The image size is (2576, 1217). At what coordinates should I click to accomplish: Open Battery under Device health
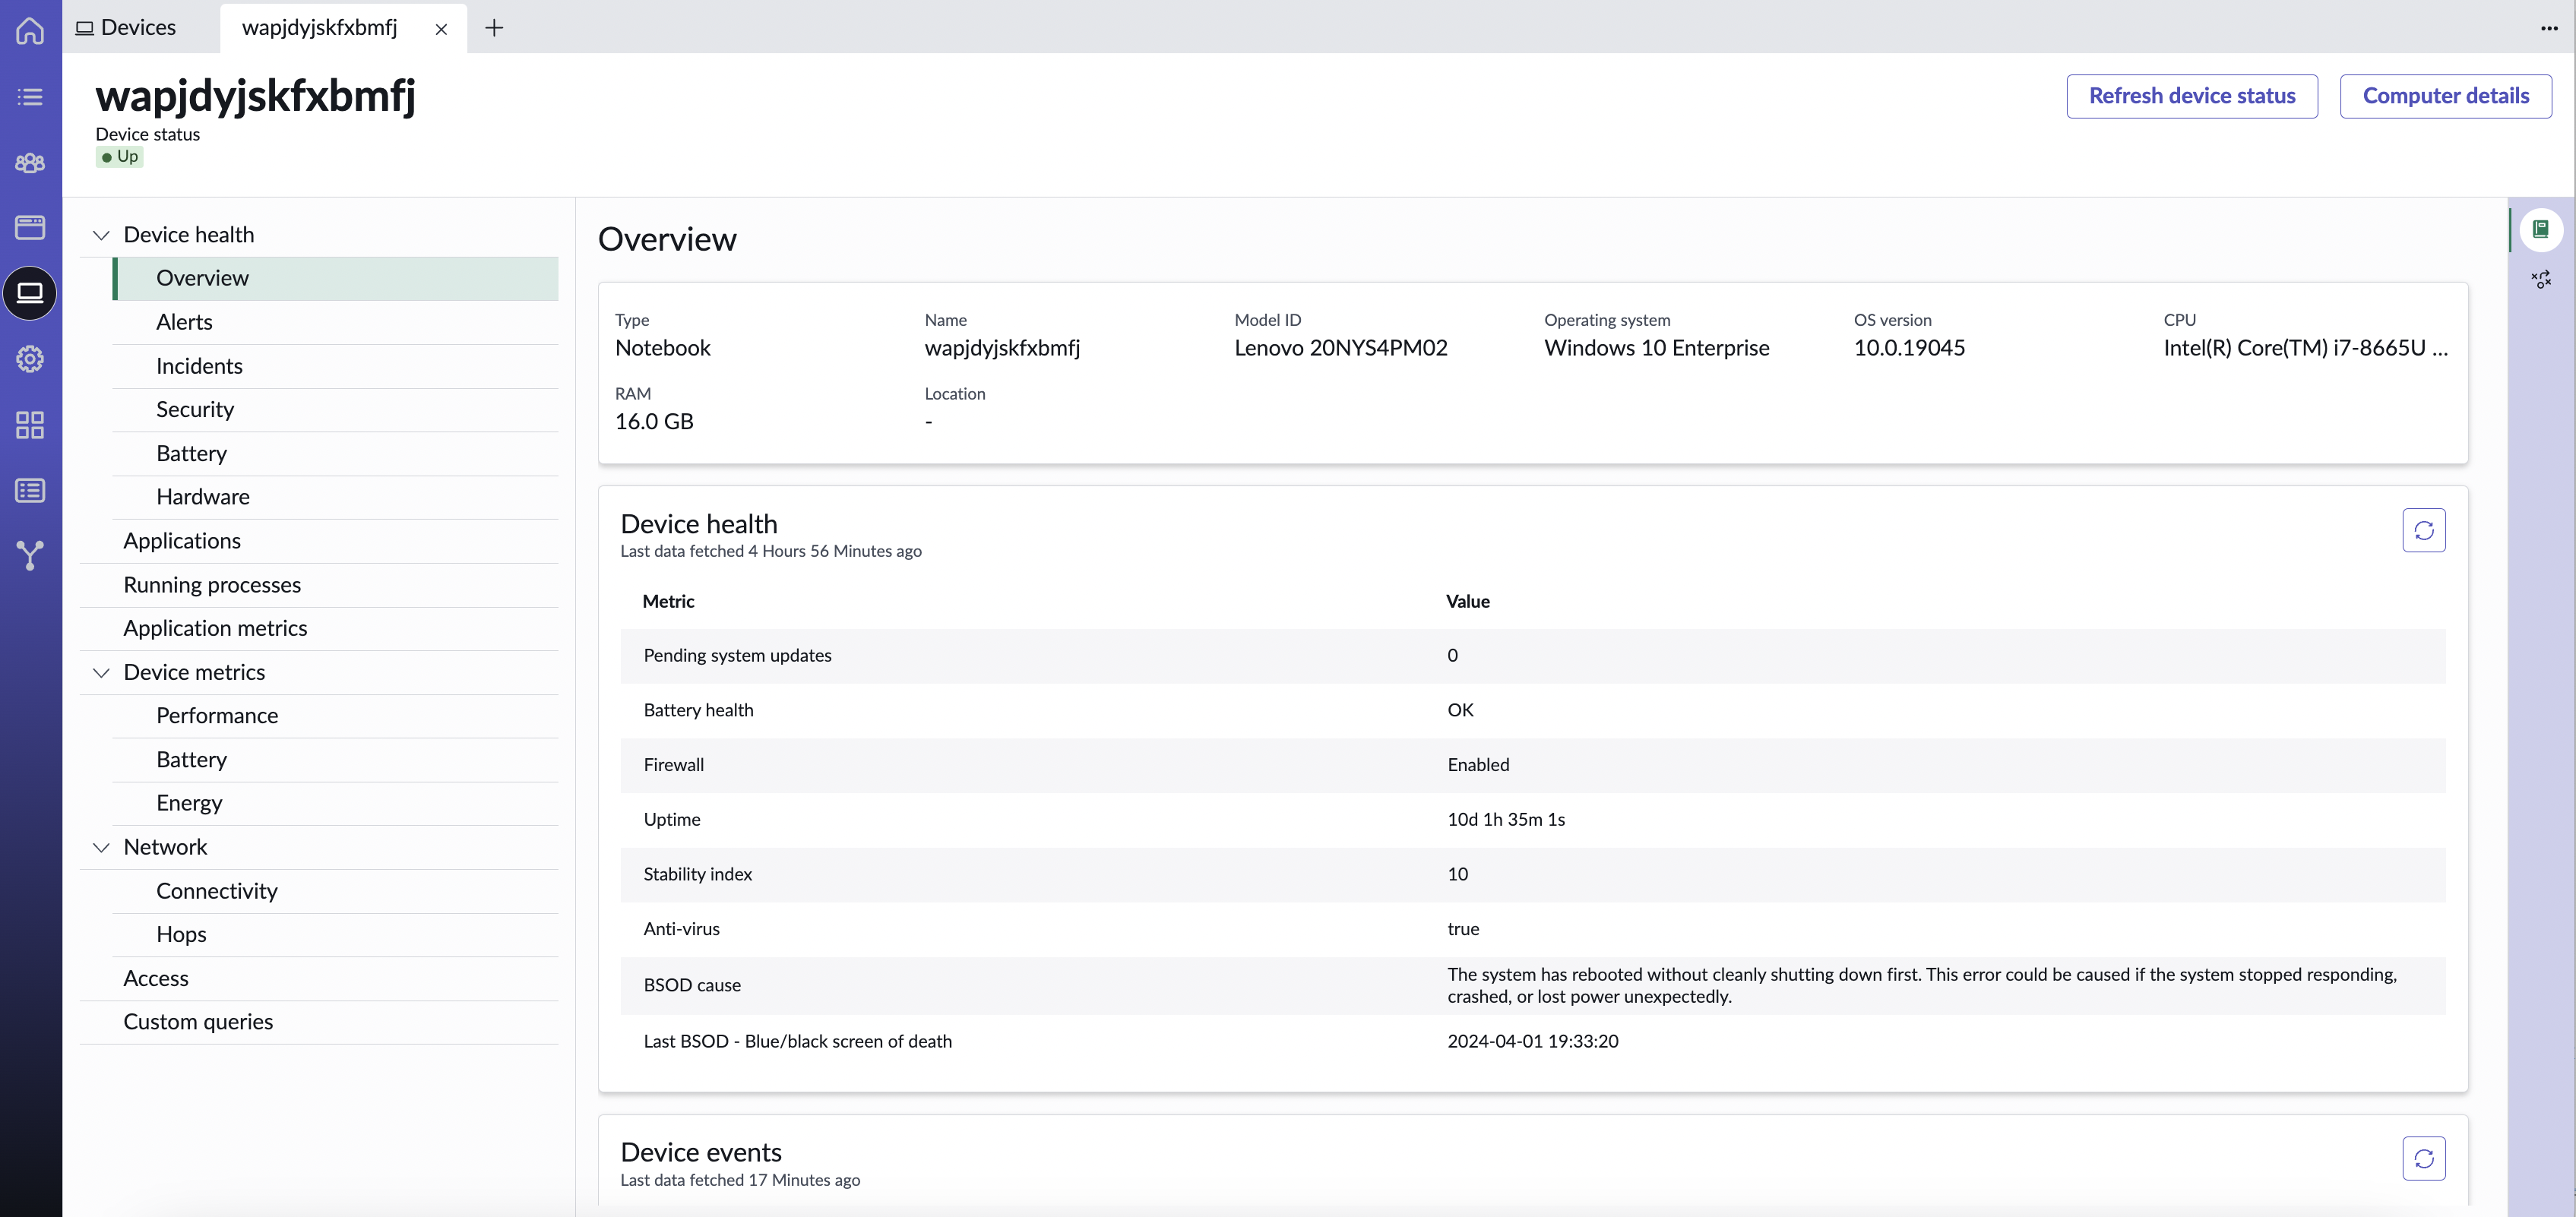tap(335, 453)
